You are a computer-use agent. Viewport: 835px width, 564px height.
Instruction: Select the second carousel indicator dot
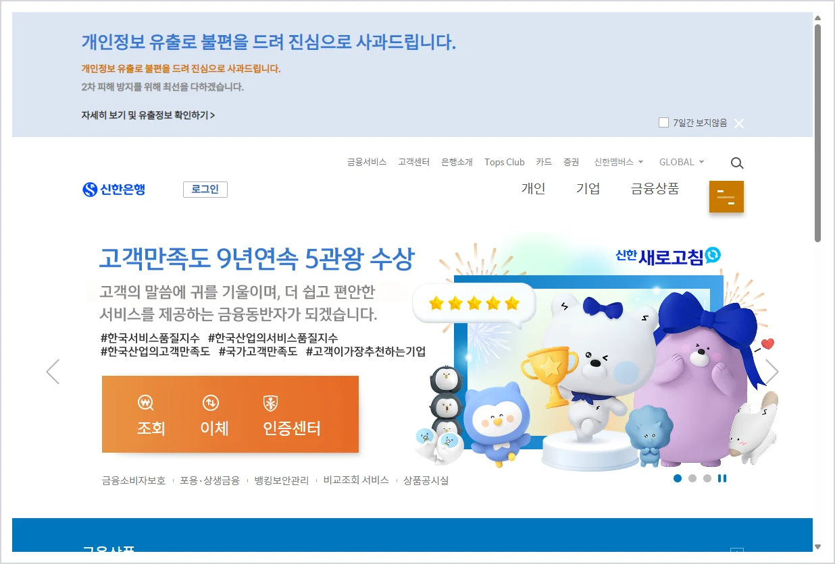[x=692, y=478]
